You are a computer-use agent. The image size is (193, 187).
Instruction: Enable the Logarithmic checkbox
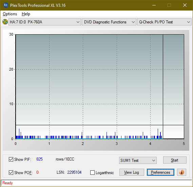pos(92,173)
